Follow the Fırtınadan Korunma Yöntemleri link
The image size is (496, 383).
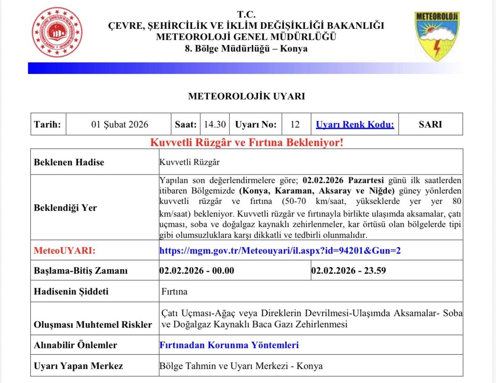(x=229, y=345)
